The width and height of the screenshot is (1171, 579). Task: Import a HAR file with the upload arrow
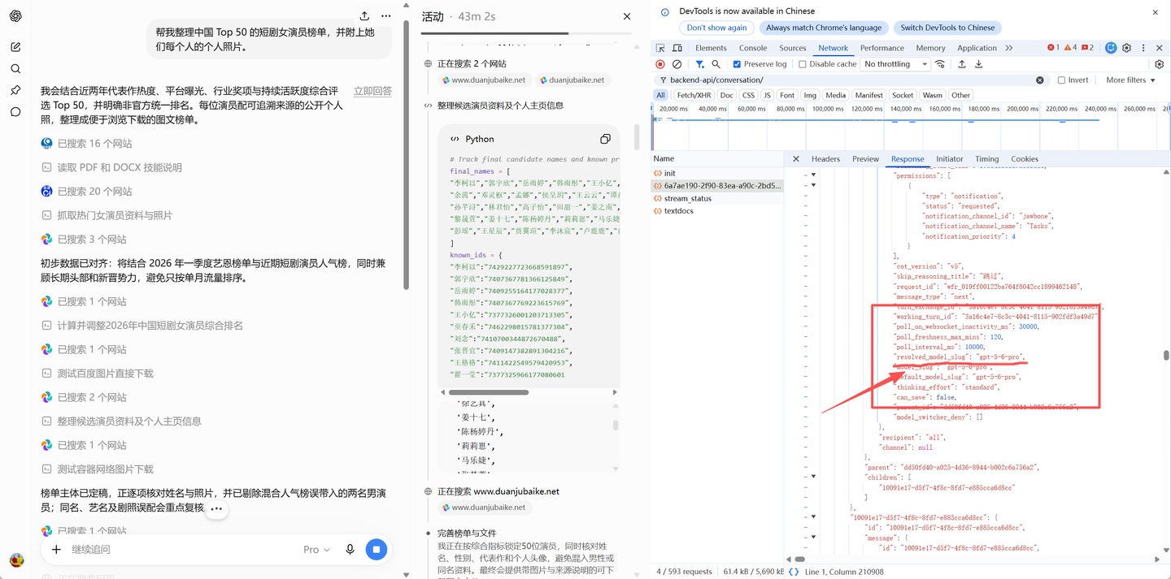coord(962,64)
